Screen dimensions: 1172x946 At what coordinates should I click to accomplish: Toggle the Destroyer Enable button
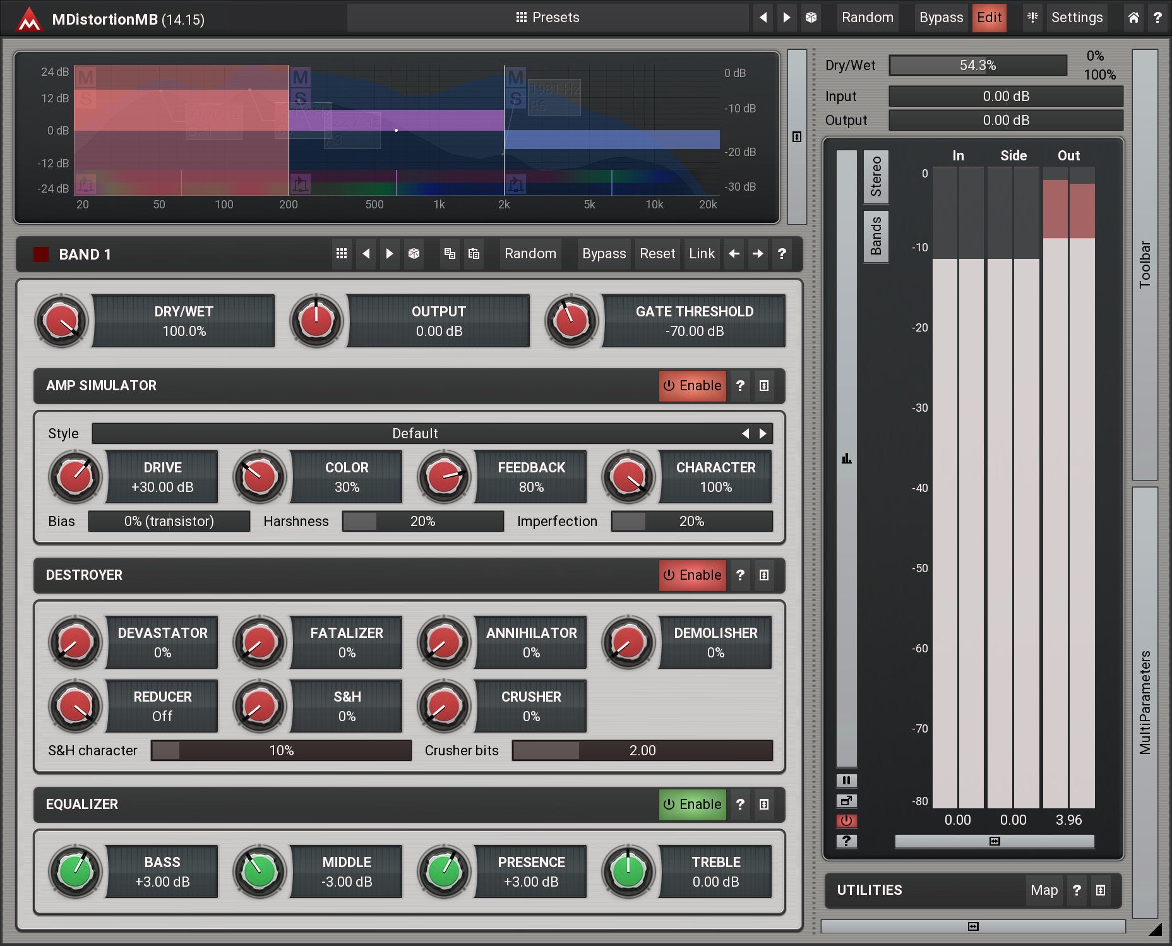[x=693, y=575]
